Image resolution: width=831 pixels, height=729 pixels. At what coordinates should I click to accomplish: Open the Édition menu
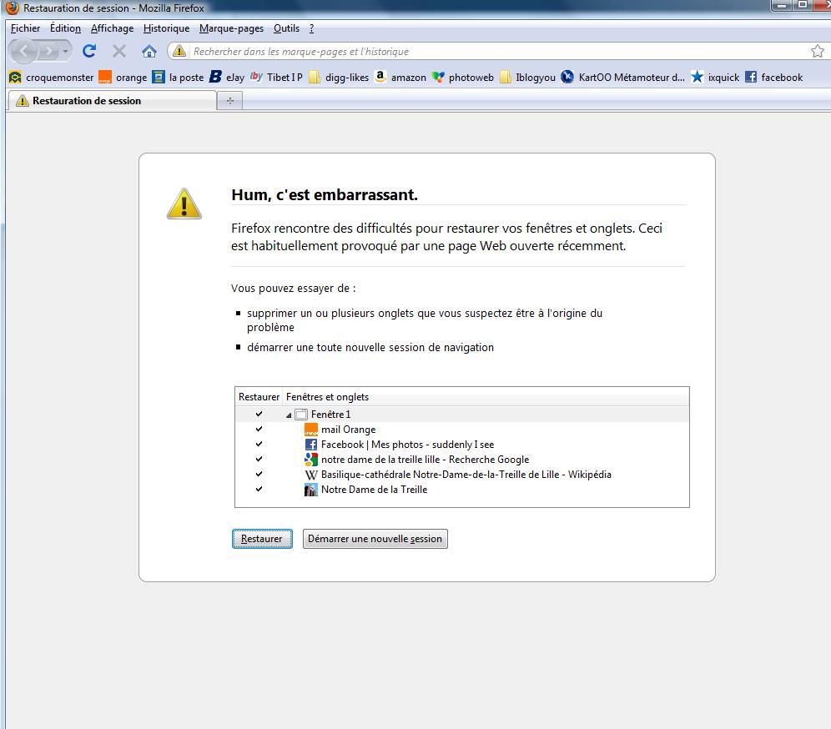point(65,28)
